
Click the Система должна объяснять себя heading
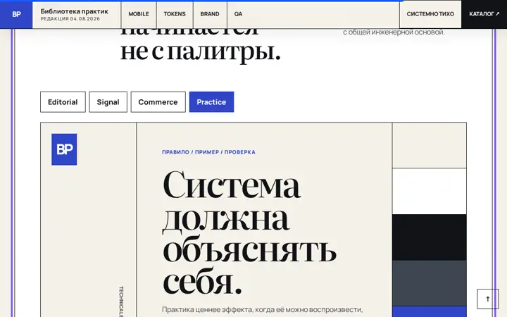point(249,232)
